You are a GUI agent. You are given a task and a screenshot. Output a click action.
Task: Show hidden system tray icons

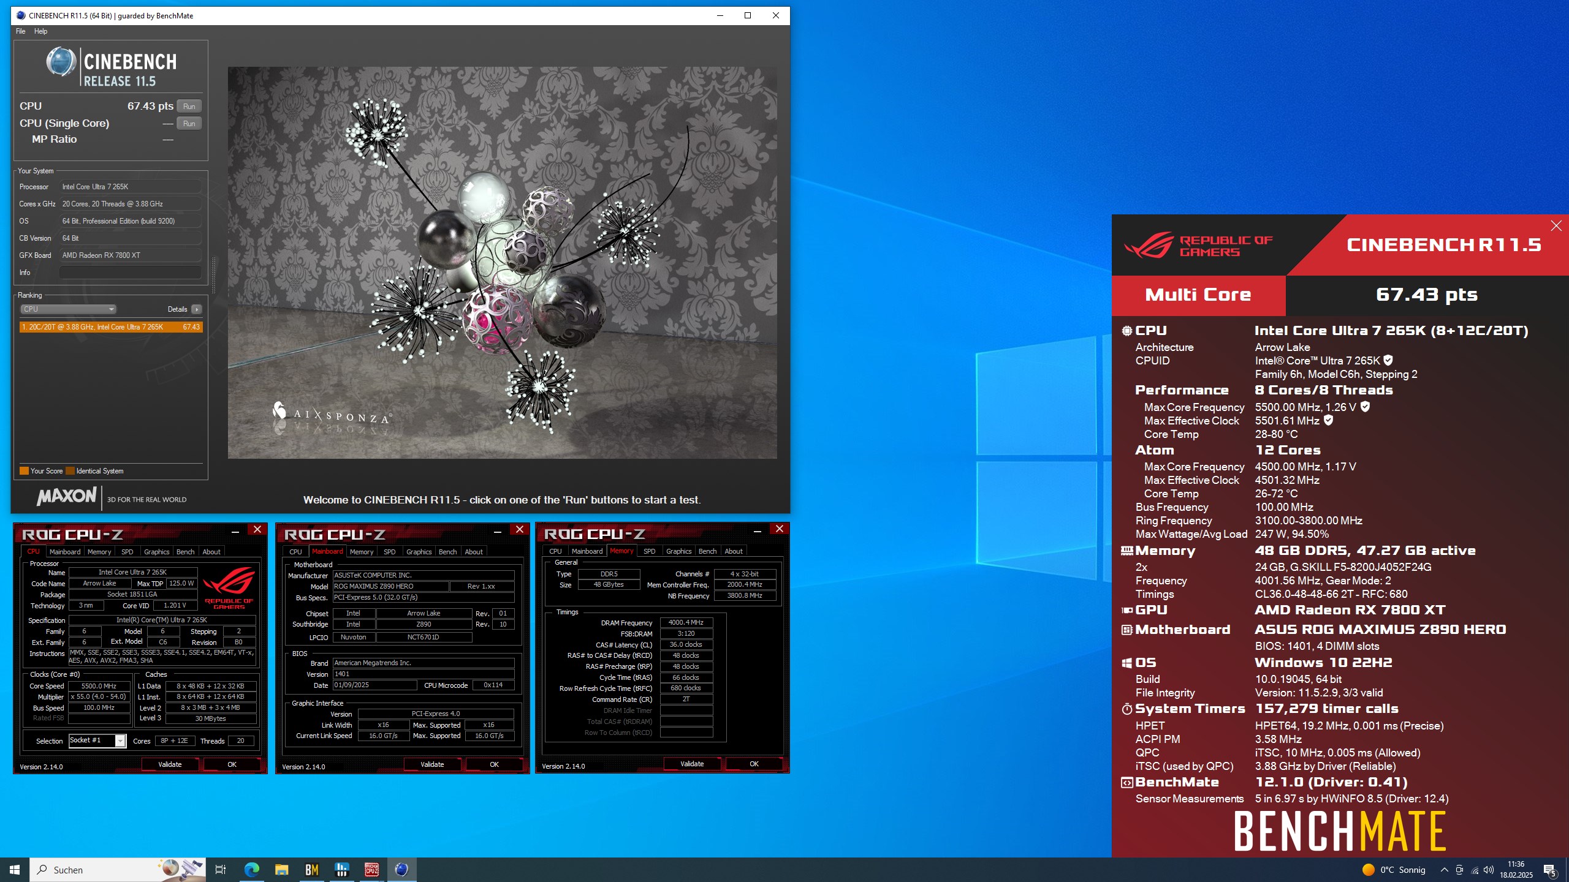click(x=1444, y=870)
